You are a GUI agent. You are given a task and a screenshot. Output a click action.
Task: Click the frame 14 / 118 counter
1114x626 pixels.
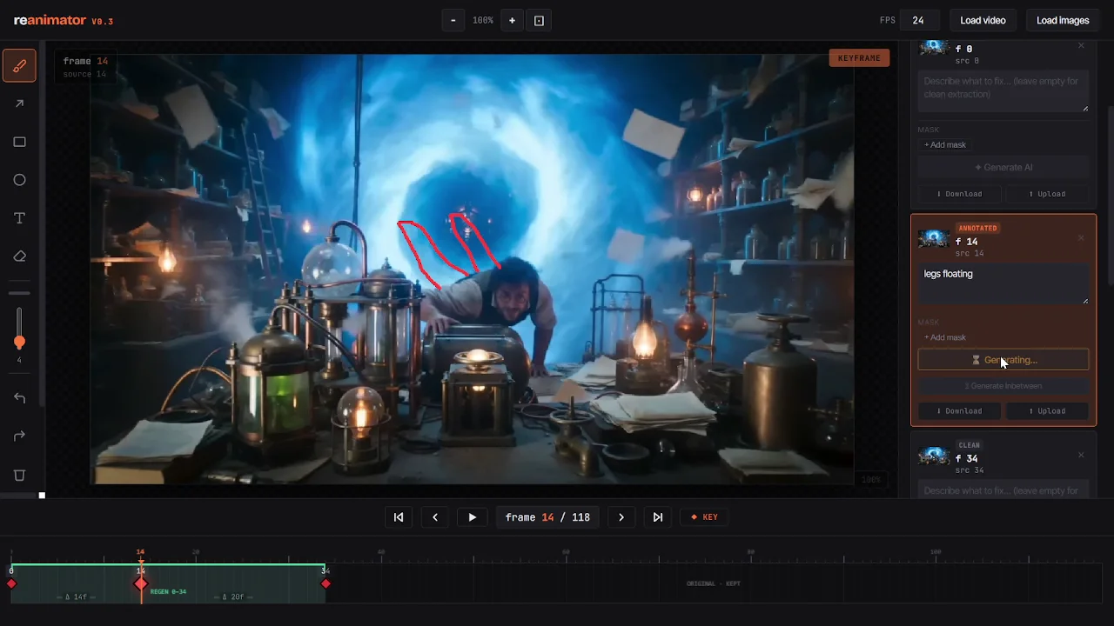547,517
